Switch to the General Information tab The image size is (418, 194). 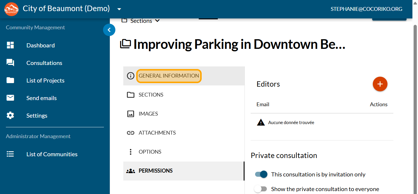(x=169, y=76)
